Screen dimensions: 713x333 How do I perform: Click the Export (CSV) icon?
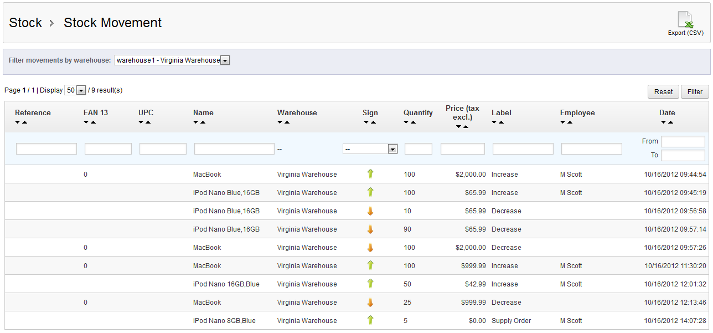685,20
